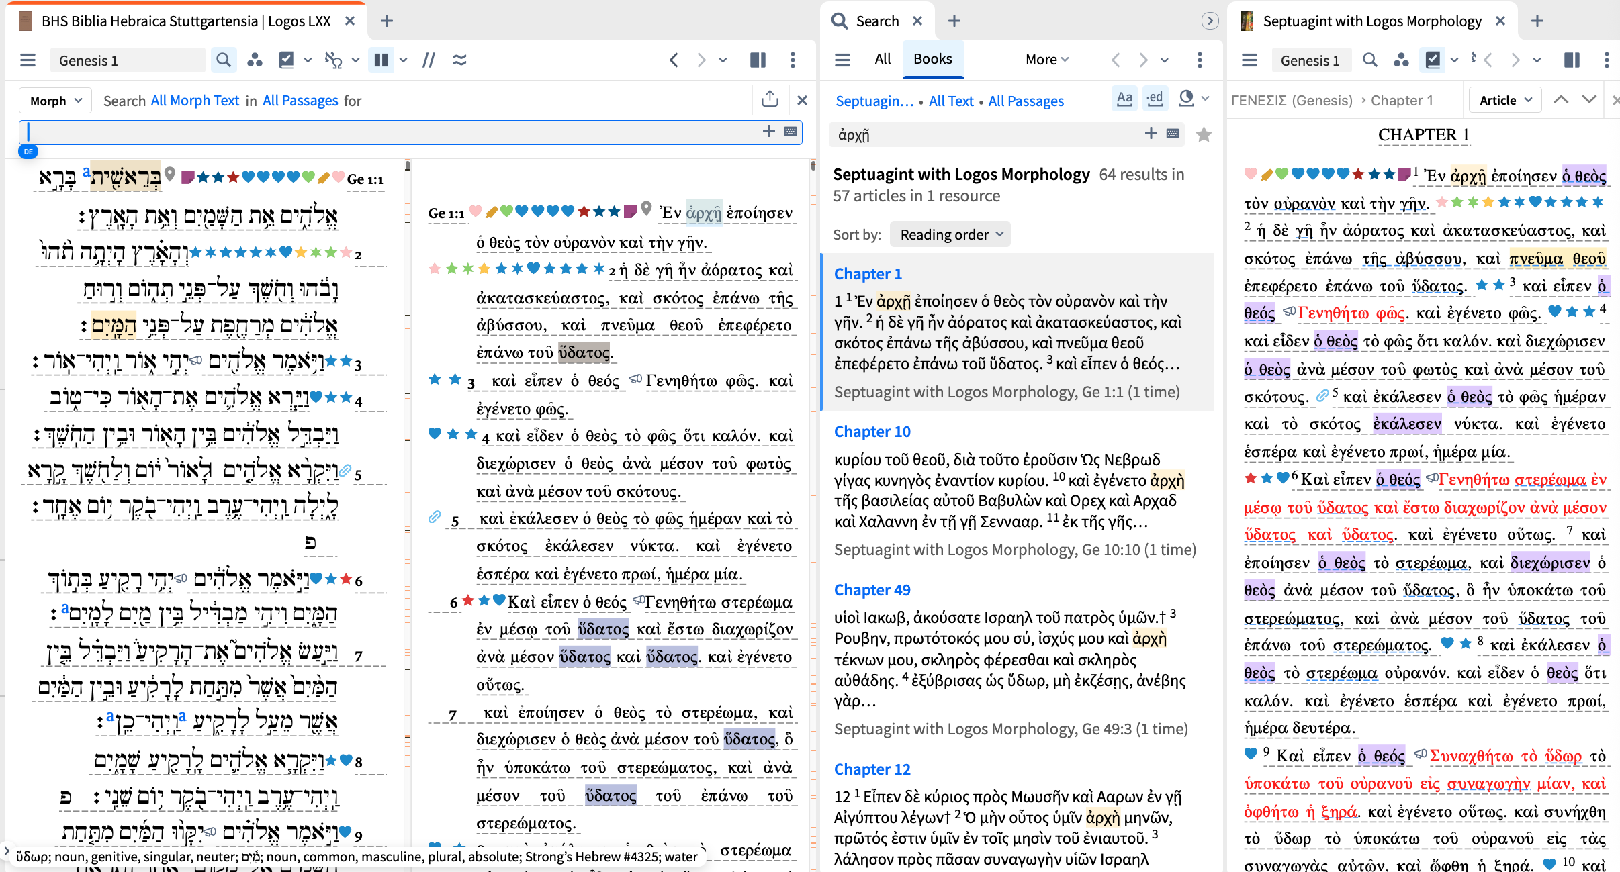Open BHS panel hamburger menu
Image resolution: width=1620 pixels, height=872 pixels.
click(x=28, y=60)
